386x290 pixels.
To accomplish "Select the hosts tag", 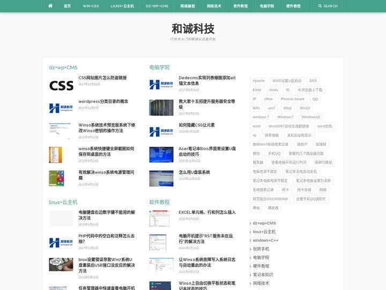I will pyautogui.click(x=273, y=90).
